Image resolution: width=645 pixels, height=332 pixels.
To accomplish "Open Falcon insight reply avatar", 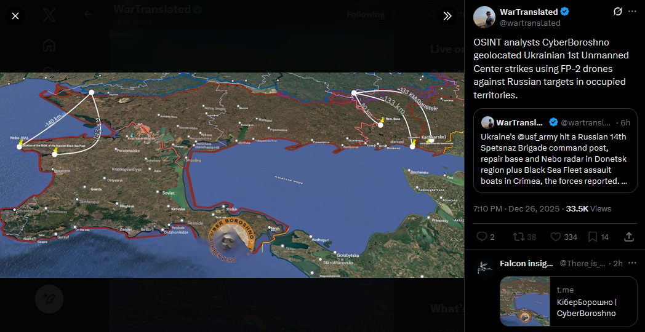I will 484,269.
